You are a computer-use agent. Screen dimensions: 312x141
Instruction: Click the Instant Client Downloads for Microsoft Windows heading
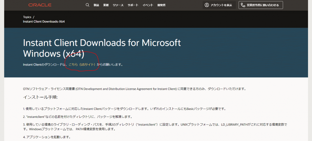(x=102, y=48)
